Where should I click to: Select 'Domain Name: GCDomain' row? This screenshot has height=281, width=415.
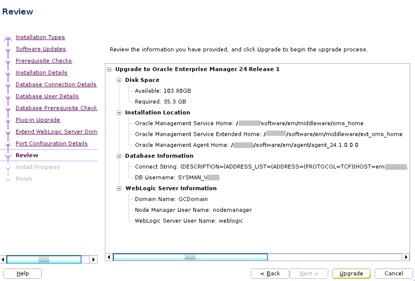coord(171,199)
